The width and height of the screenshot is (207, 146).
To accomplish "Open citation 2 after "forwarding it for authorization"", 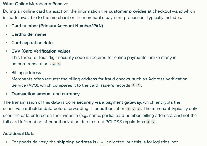I will [x=133, y=109].
